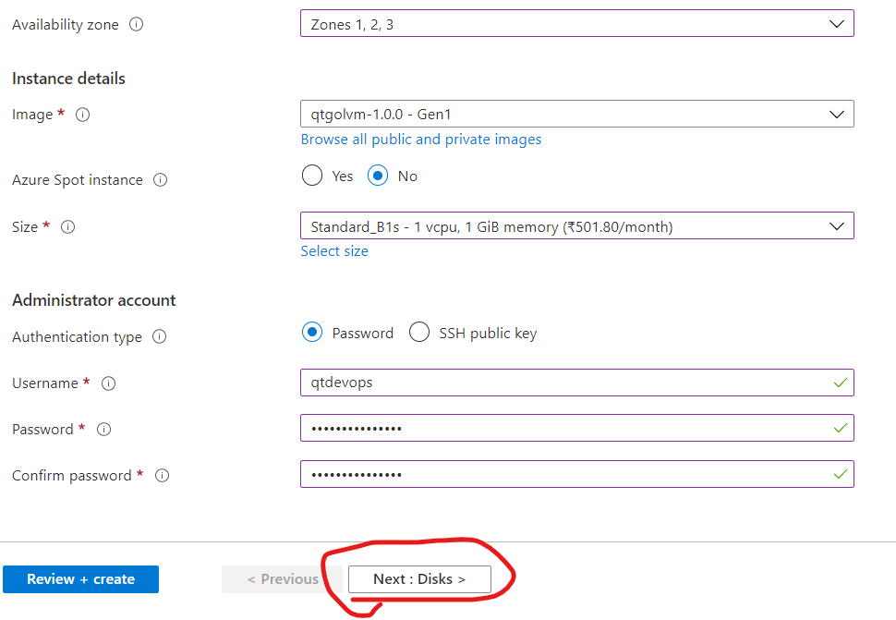The width and height of the screenshot is (896, 620).
Task: Open Browse all public and private images
Action: click(421, 140)
